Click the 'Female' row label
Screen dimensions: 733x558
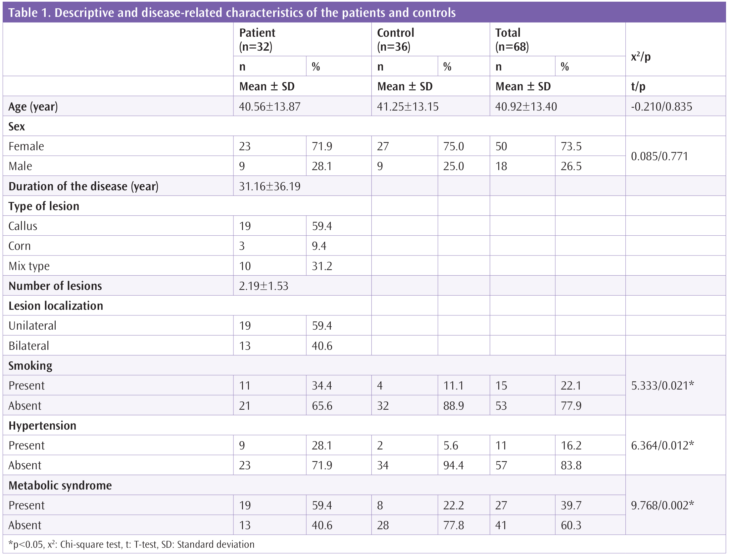pos(26,147)
